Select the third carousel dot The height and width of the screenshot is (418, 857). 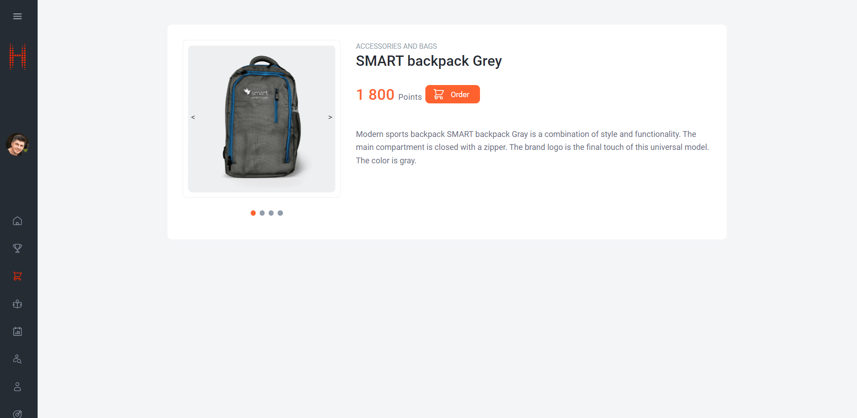coord(271,213)
